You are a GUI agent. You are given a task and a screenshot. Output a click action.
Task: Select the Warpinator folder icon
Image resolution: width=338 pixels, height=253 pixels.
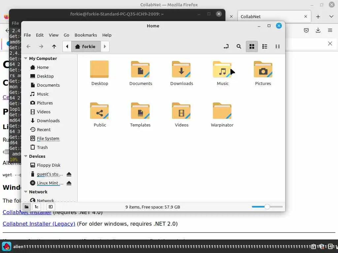[222, 111]
